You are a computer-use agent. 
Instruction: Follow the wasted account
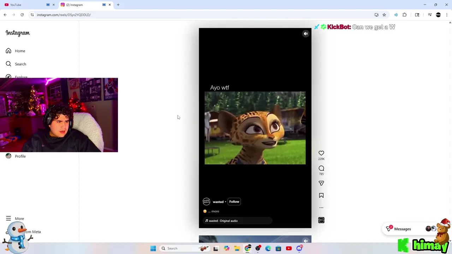tap(234, 202)
